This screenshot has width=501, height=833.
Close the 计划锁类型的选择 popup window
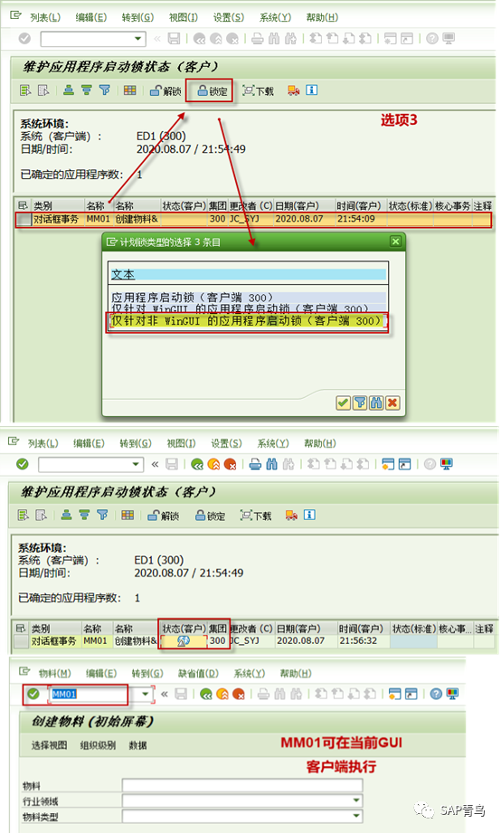[396, 241]
